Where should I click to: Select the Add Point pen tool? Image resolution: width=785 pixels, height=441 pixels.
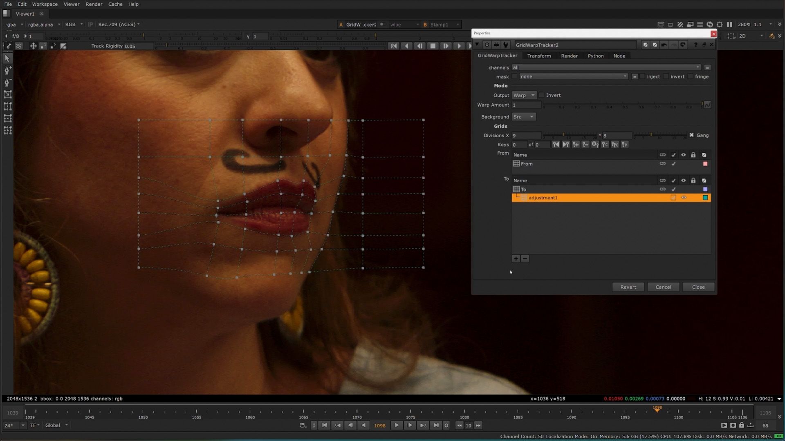point(7,71)
